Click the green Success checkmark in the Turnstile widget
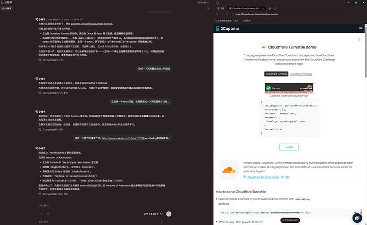Viewport: 367px width, 225px height. coord(269,88)
